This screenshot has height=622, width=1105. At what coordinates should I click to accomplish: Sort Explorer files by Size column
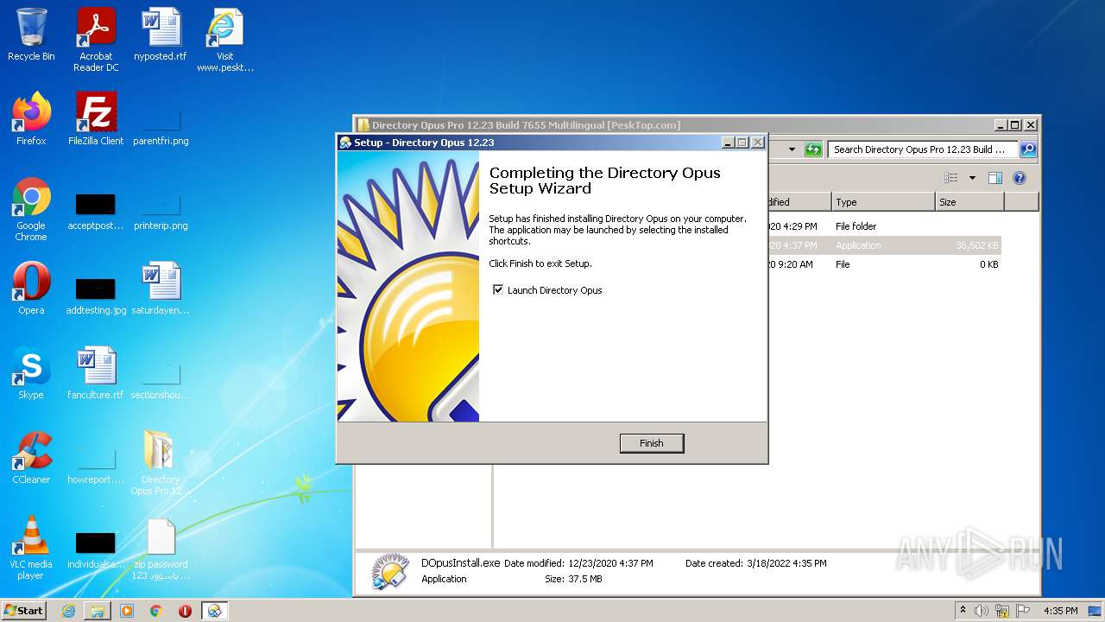coord(969,202)
